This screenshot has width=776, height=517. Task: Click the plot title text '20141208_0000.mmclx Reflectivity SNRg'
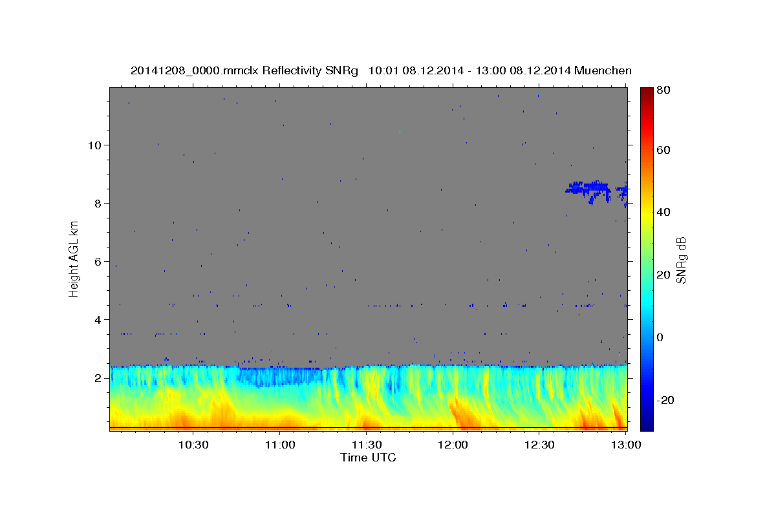[x=244, y=70]
